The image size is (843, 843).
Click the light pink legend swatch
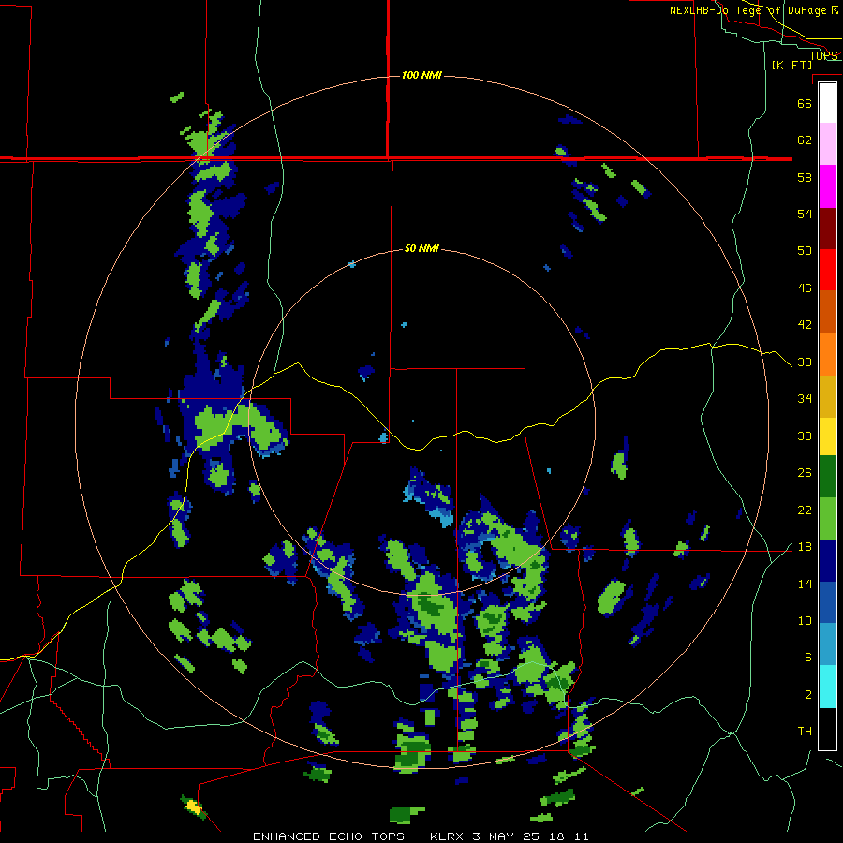(827, 143)
